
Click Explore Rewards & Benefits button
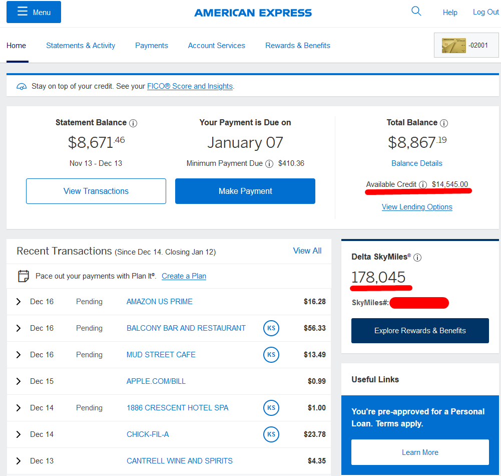(420, 331)
